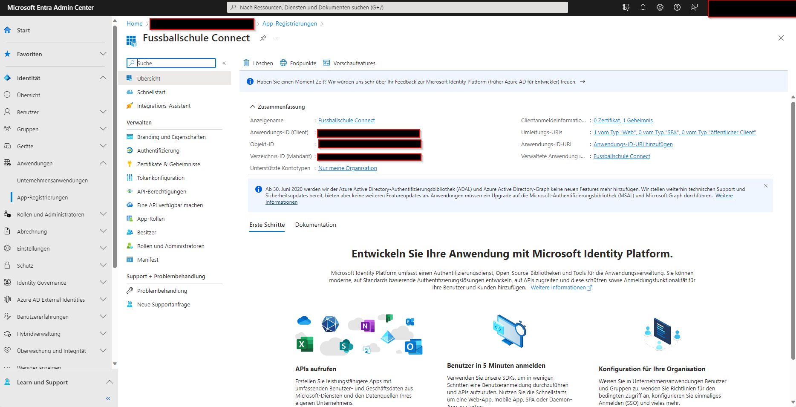Pin Fussballschule Connect with the pin icon
Viewport: 796px width, 407px height.
click(x=263, y=38)
